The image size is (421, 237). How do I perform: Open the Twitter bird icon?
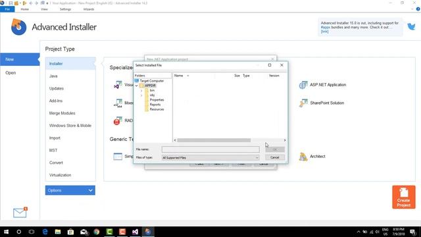pyautogui.click(x=411, y=26)
